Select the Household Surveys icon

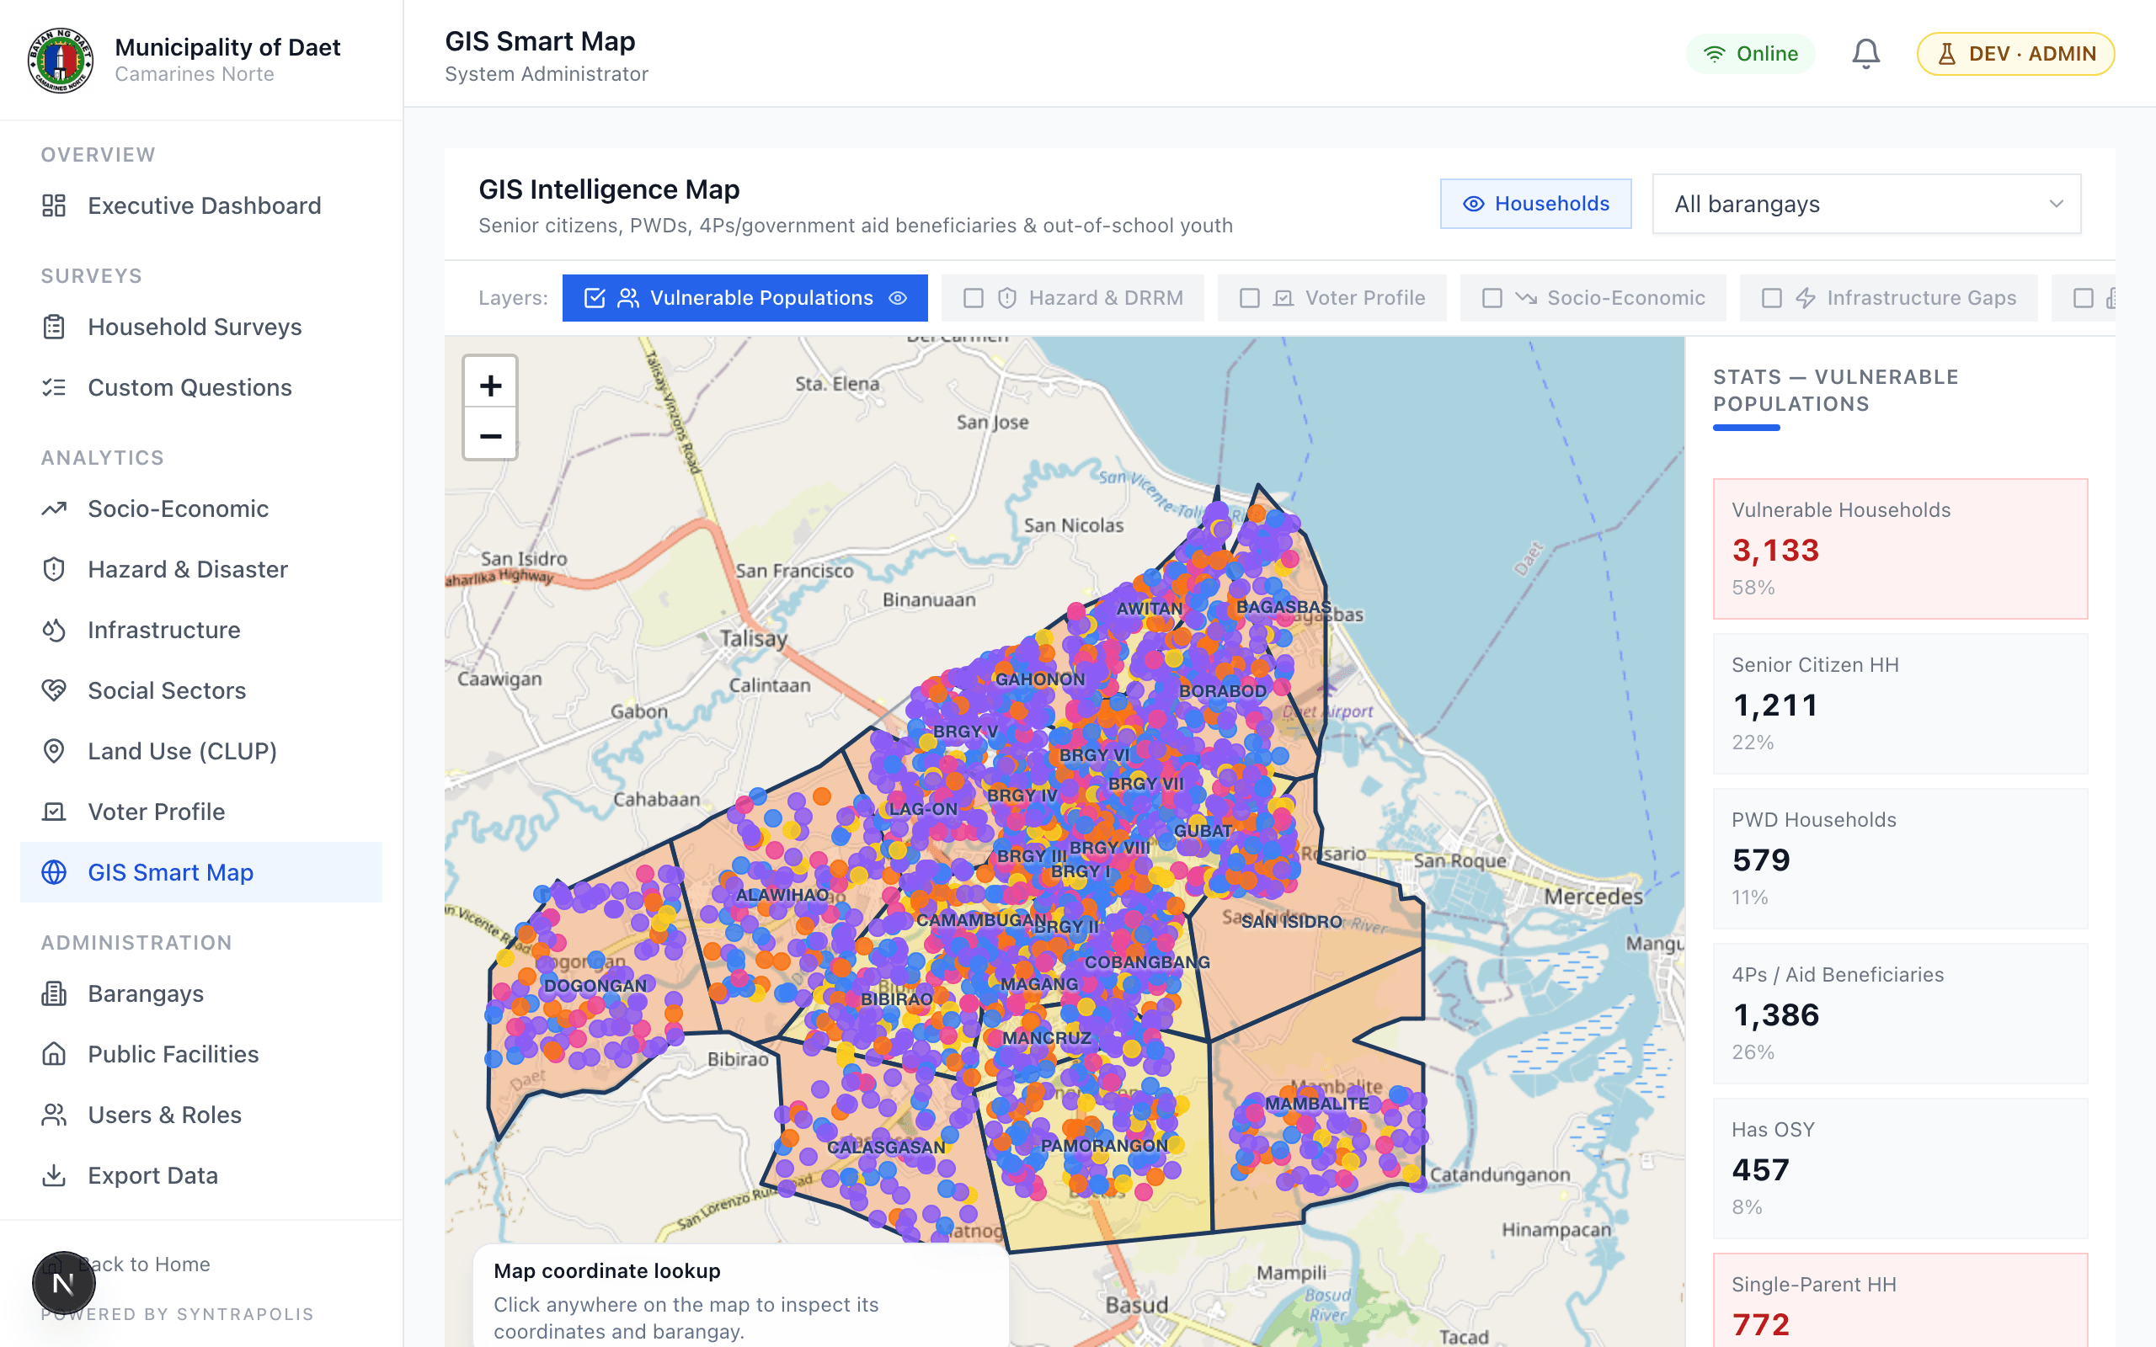pos(55,327)
